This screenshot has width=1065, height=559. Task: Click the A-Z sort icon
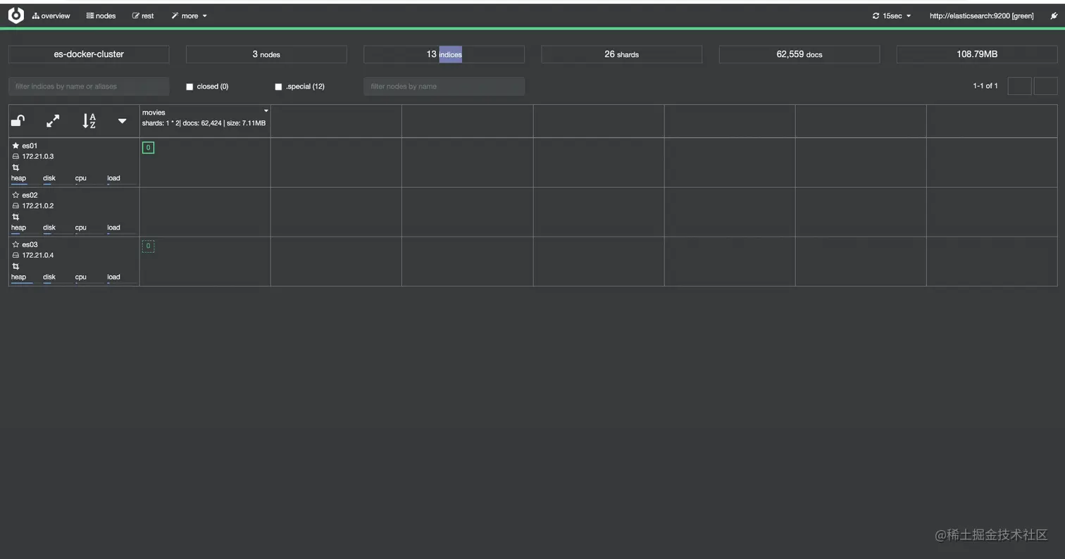(x=89, y=121)
